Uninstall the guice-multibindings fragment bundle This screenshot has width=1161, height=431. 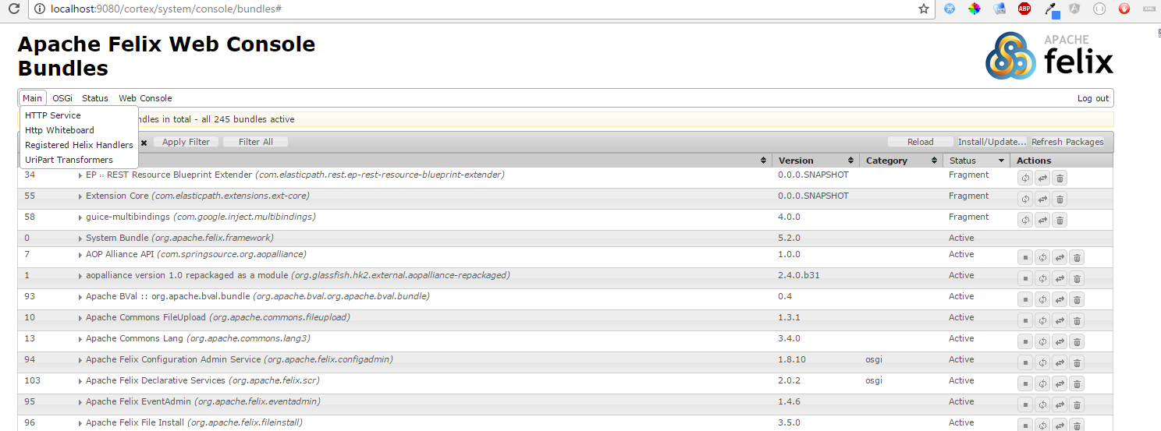[x=1060, y=221]
